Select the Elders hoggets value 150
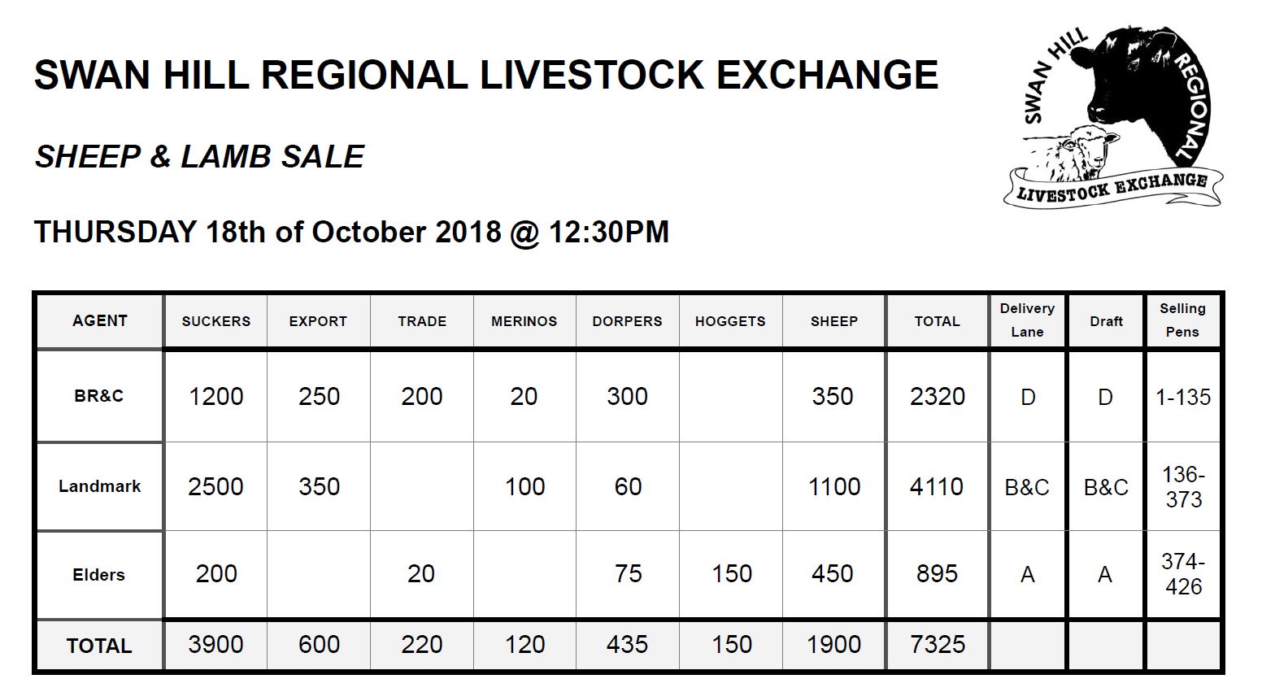 point(731,574)
